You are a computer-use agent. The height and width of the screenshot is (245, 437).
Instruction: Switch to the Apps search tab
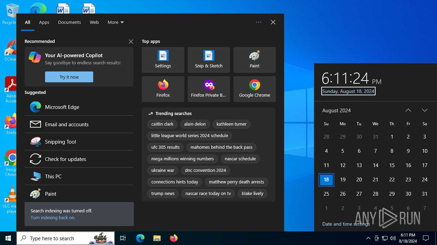(x=44, y=22)
